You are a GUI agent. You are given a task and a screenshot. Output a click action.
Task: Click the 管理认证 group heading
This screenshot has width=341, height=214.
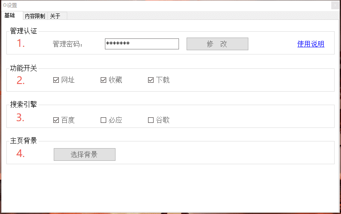pyautogui.click(x=24, y=31)
